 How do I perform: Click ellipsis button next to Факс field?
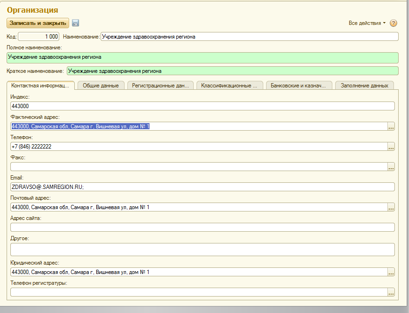[391, 167]
